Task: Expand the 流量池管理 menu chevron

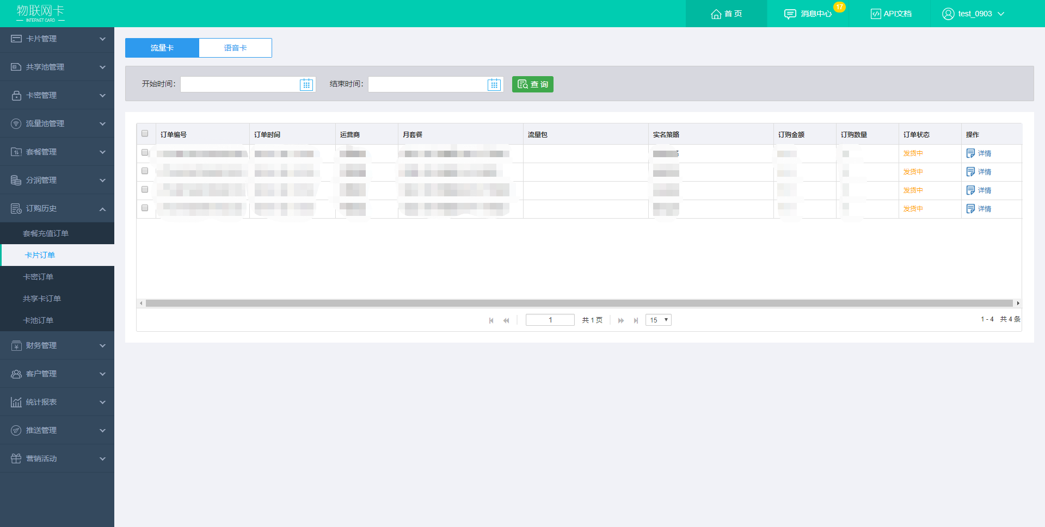Action: (102, 124)
